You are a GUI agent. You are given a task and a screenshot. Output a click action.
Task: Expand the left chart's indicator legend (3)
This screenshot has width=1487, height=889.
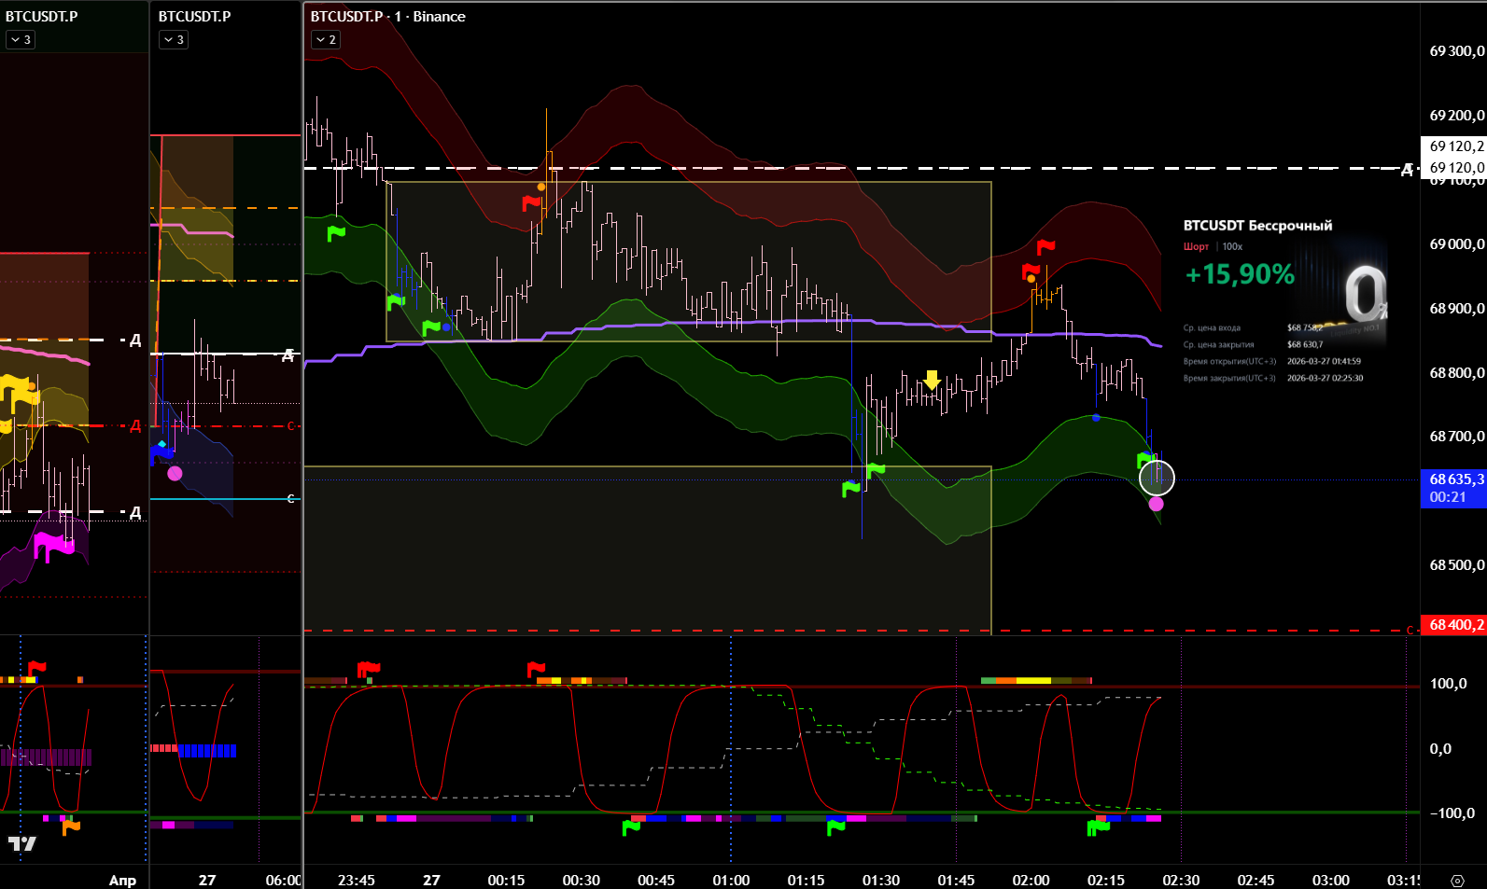(21, 39)
